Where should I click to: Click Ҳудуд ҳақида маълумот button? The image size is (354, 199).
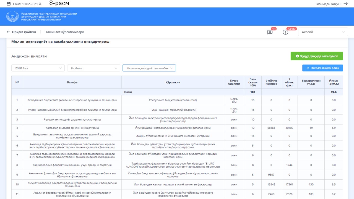pos(317,56)
